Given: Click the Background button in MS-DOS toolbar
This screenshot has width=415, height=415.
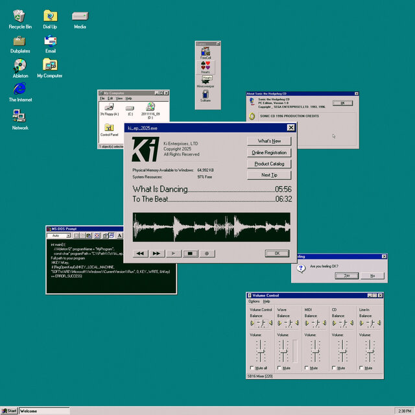Looking at the screenshot, I should [x=112, y=235].
